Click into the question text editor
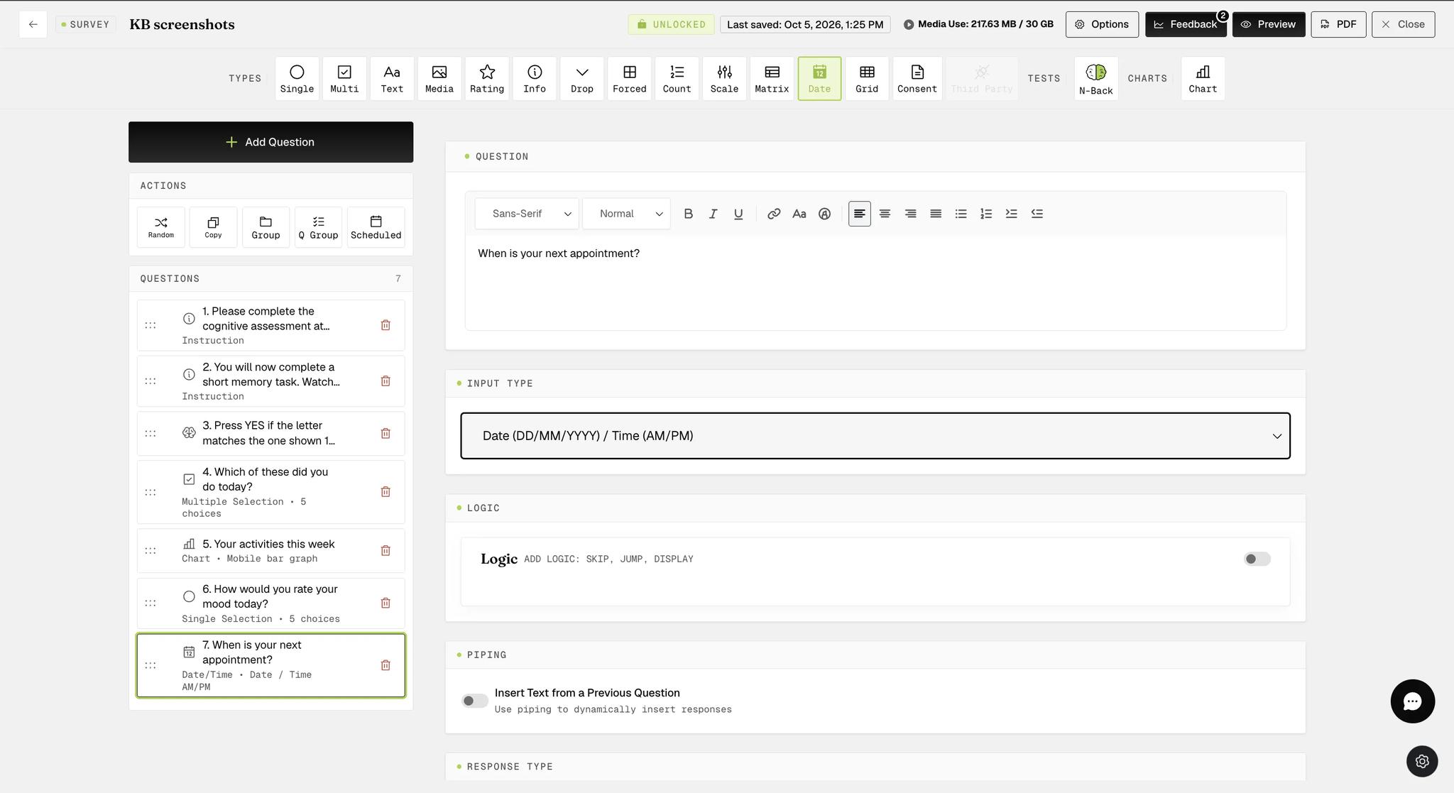This screenshot has height=793, width=1454. click(x=875, y=283)
